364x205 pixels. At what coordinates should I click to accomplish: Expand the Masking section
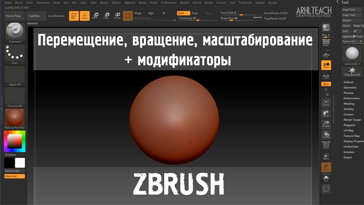pos(349,104)
